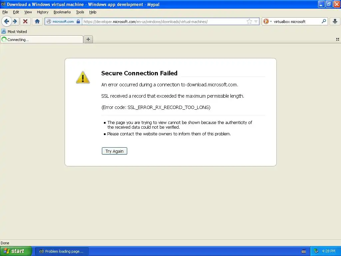This screenshot has height=256, width=341.
Task: Open a new tab with plus button
Action: (x=88, y=39)
